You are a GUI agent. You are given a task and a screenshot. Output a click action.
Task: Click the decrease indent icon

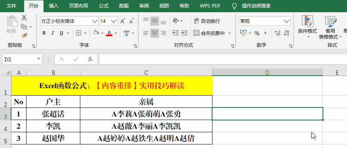pyautogui.click(x=176, y=33)
